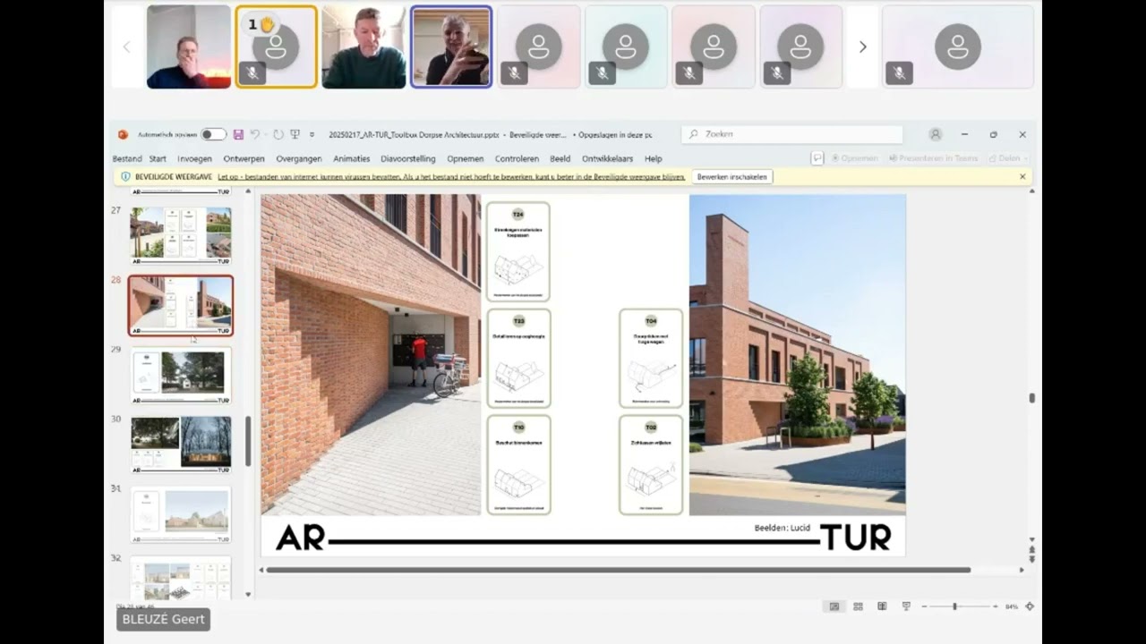Start slideshow from quick access toolbar icon
The image size is (1146, 644).
pos(295,134)
